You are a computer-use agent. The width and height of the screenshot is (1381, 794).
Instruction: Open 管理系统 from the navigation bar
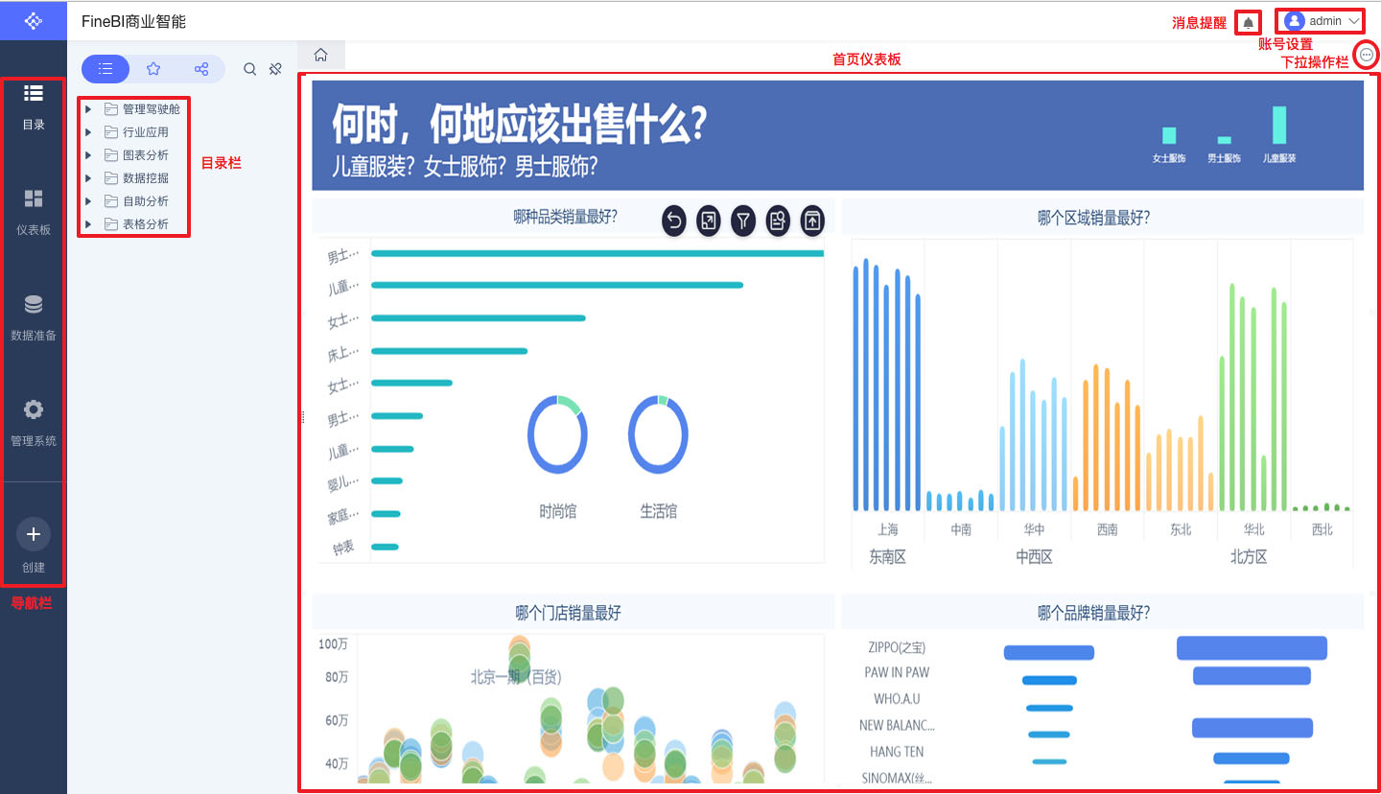[34, 419]
